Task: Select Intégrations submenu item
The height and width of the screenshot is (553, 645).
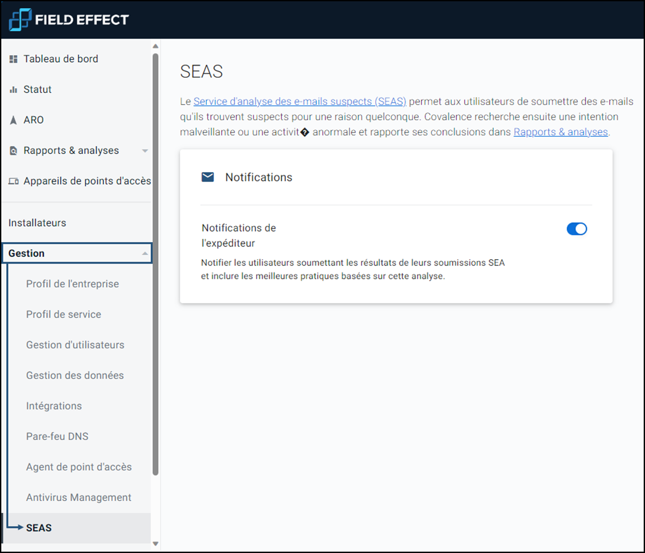Action: pos(54,406)
